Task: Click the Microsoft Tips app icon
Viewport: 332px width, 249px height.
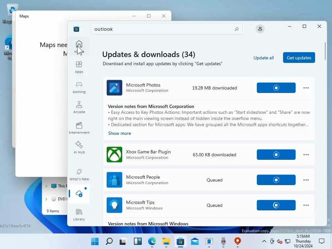Action: (114, 205)
